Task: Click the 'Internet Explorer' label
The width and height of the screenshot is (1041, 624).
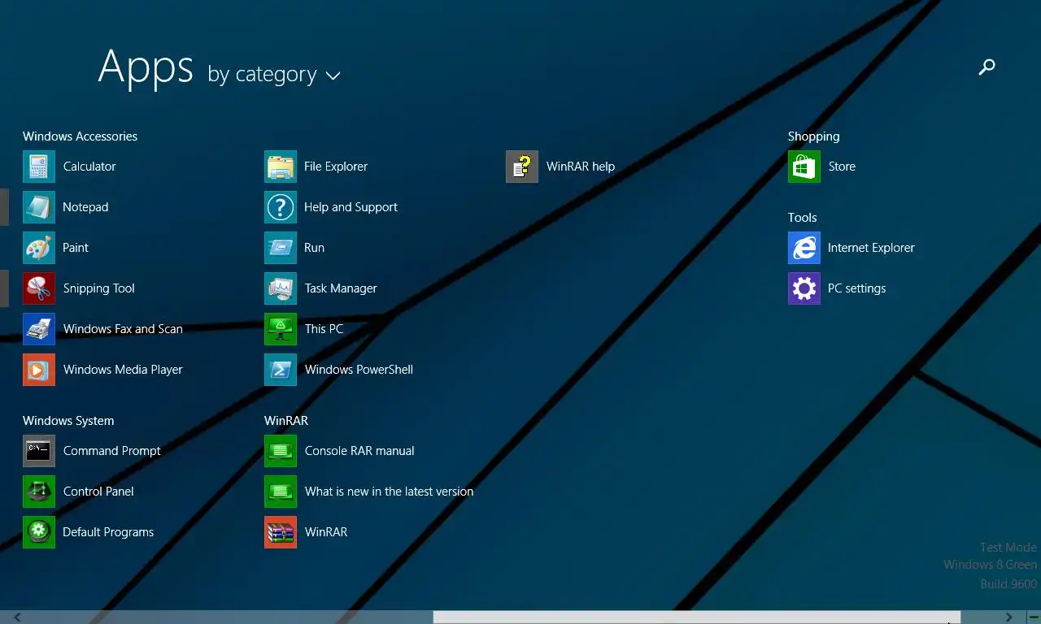Action: tap(871, 248)
